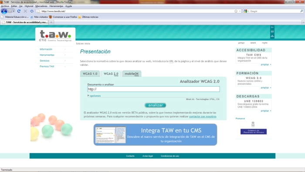Open the Historial menu
Viewport: 305px width, 172px height.
(29, 6)
